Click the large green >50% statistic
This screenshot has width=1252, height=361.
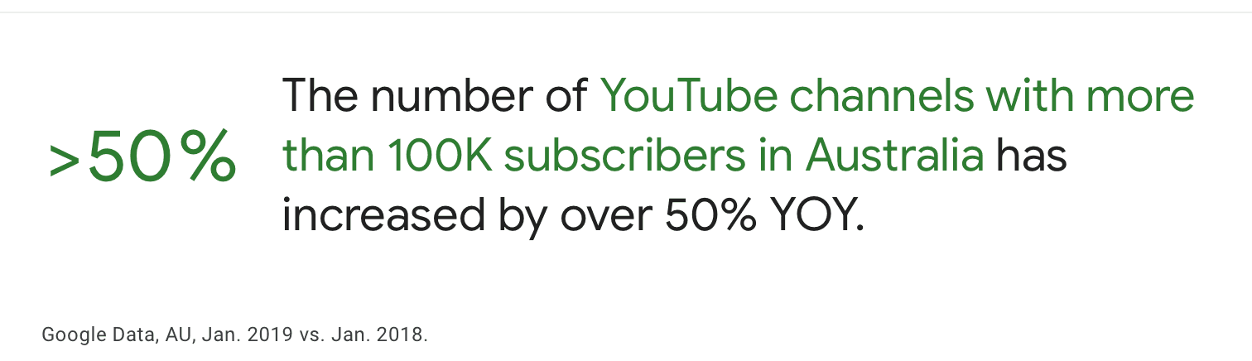[142, 157]
